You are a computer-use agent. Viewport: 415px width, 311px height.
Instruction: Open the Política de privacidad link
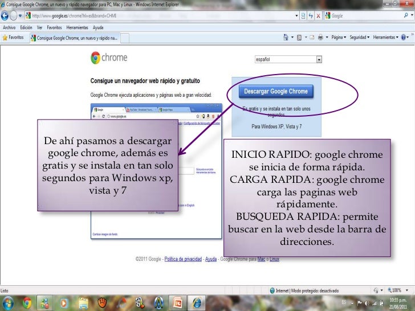pos(183,259)
